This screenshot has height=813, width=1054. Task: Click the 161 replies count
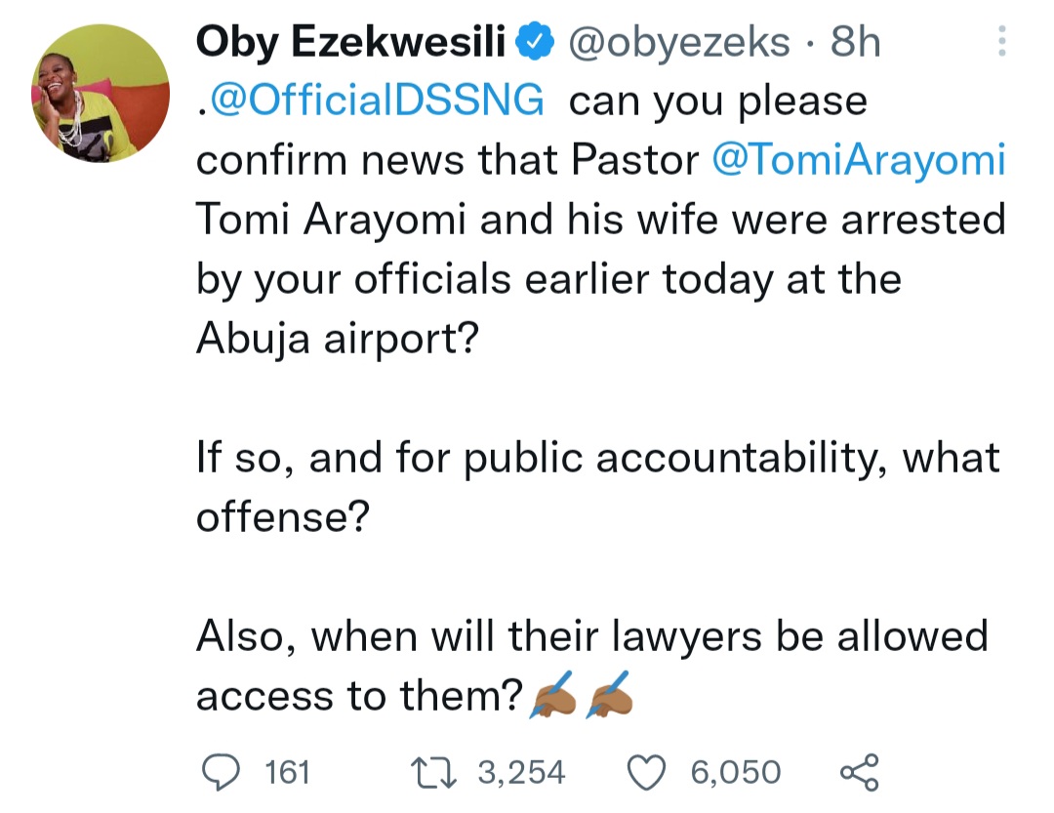287,772
